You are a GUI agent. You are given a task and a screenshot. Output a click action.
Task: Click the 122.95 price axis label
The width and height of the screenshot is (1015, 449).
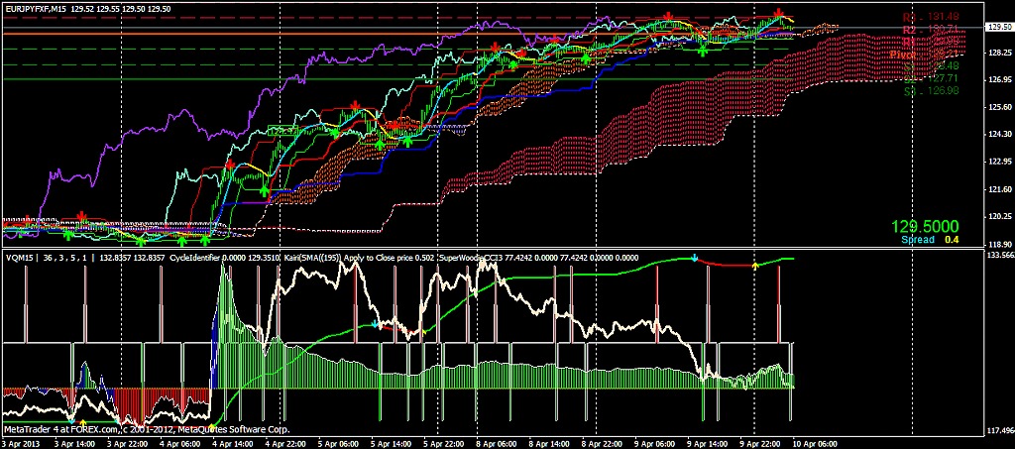click(1000, 162)
